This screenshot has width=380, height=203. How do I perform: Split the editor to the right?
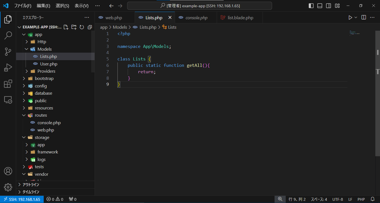point(364,18)
